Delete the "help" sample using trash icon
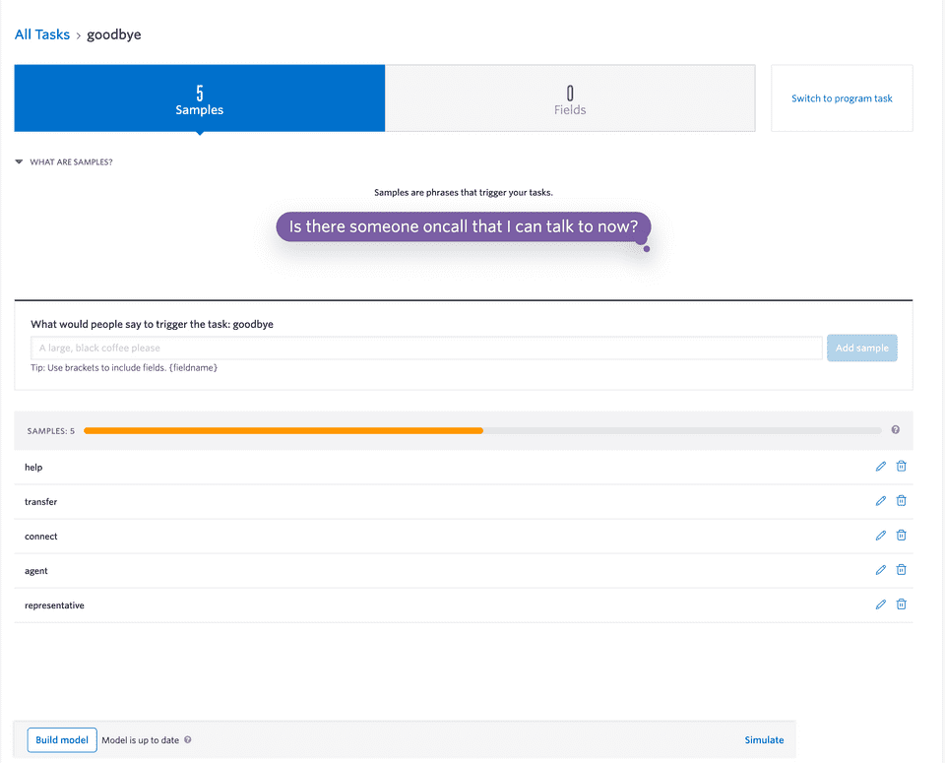Screen dimensions: 945x763 click(901, 466)
